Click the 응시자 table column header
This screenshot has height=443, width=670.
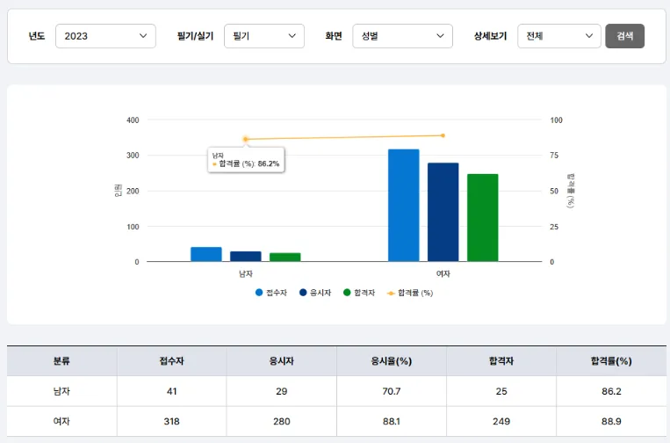(x=282, y=361)
